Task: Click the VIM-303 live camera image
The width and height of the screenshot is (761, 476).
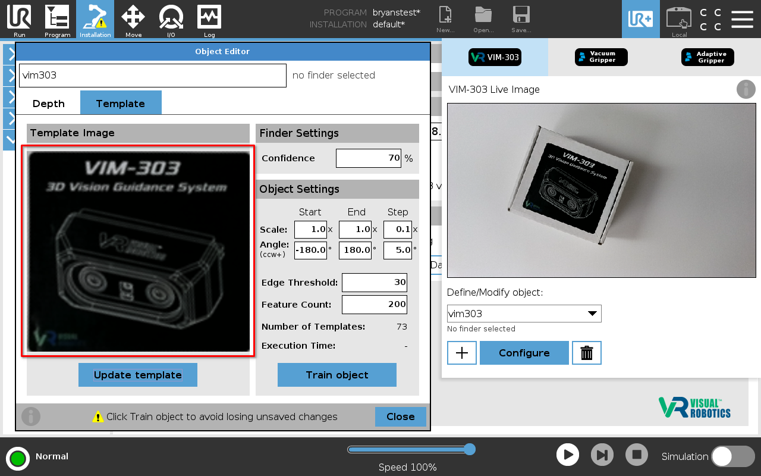Action: (601, 190)
